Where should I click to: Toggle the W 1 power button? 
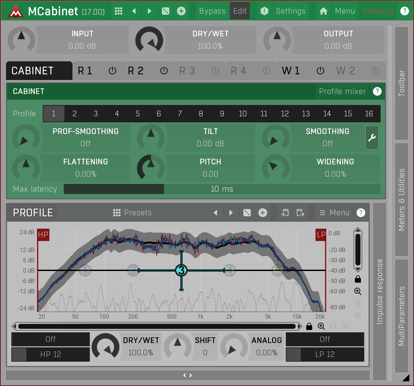point(320,71)
